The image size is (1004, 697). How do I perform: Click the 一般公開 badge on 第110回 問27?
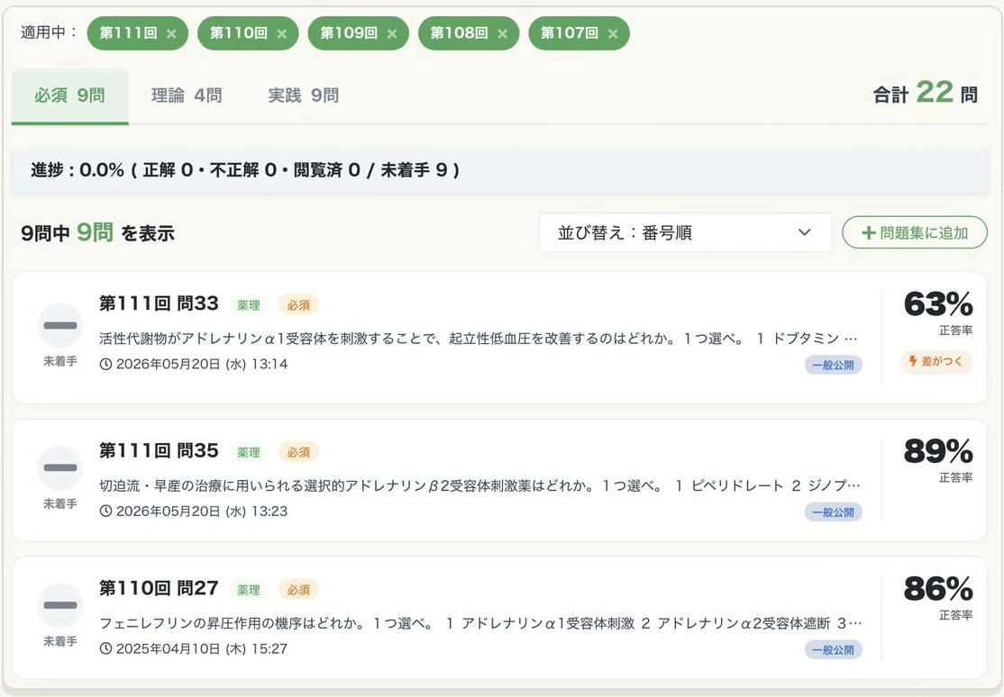(x=833, y=650)
